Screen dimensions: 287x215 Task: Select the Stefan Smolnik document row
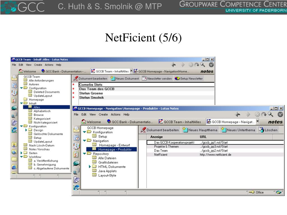[146, 98]
